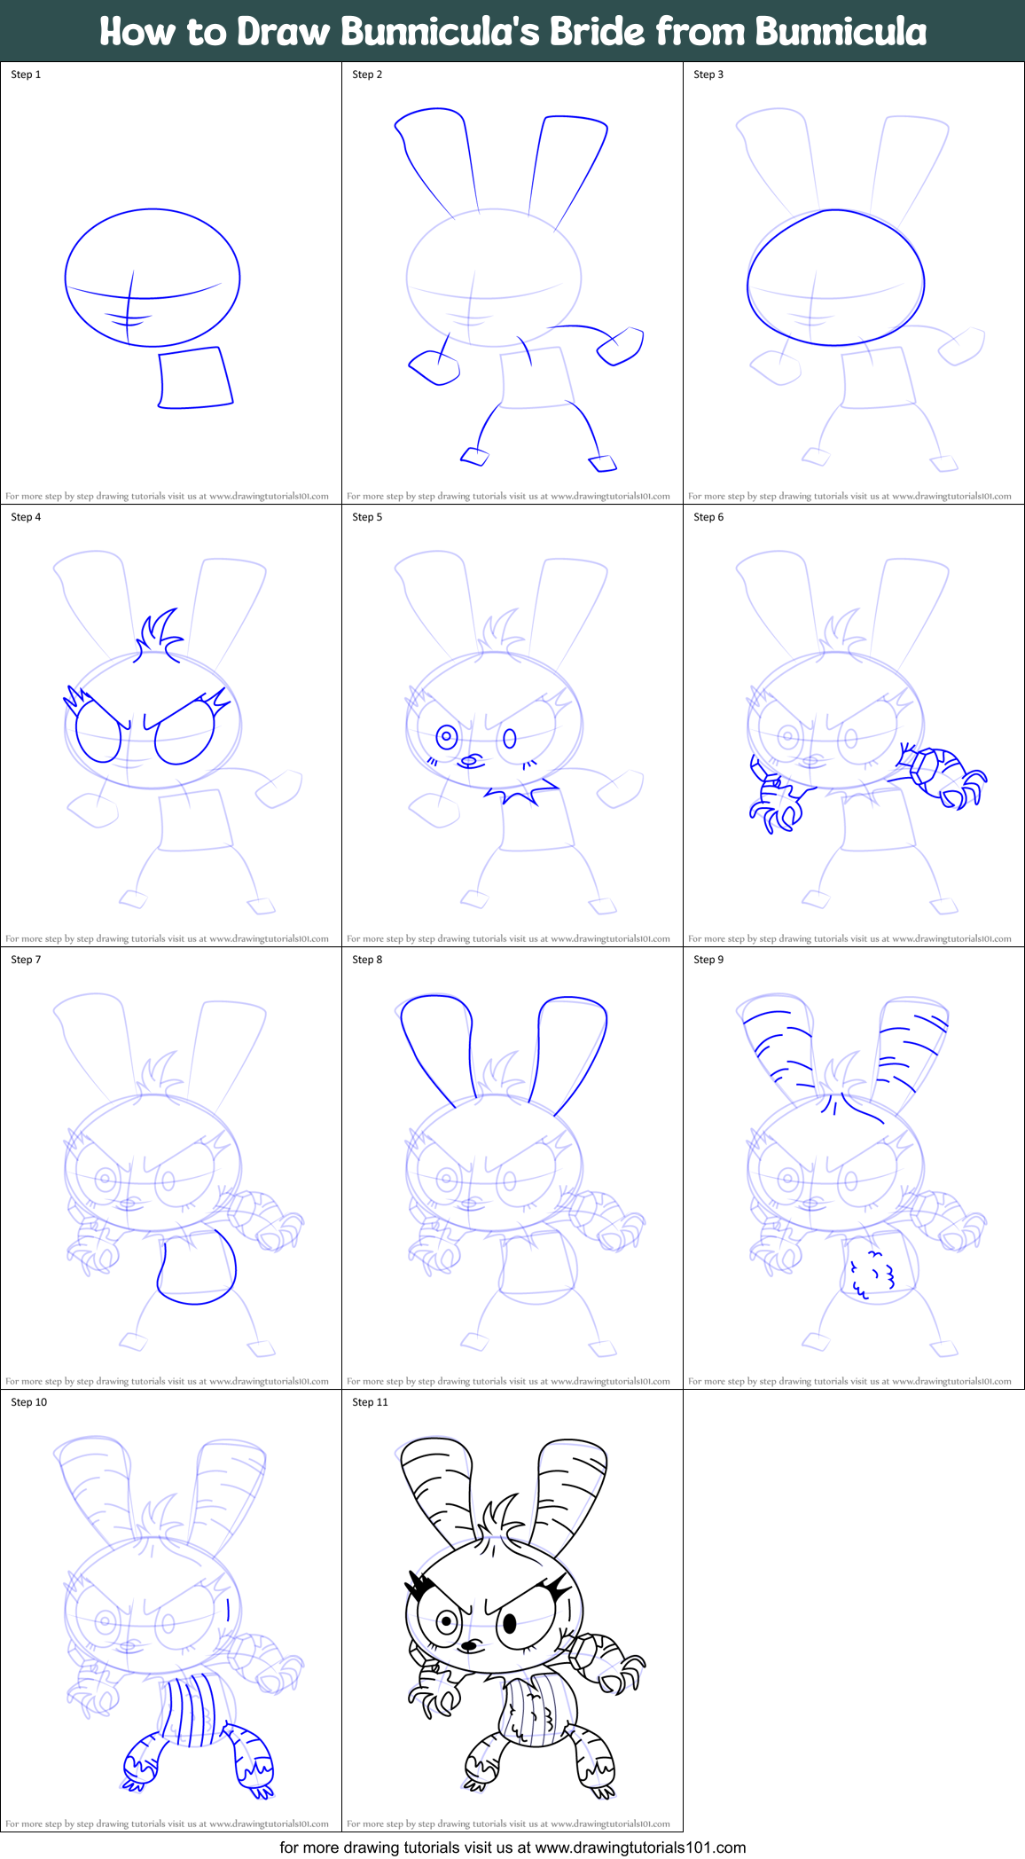Click the title 'How to Draw Bunnicula's Bride'
Screen dimensions: 1025x1859
tap(512, 31)
